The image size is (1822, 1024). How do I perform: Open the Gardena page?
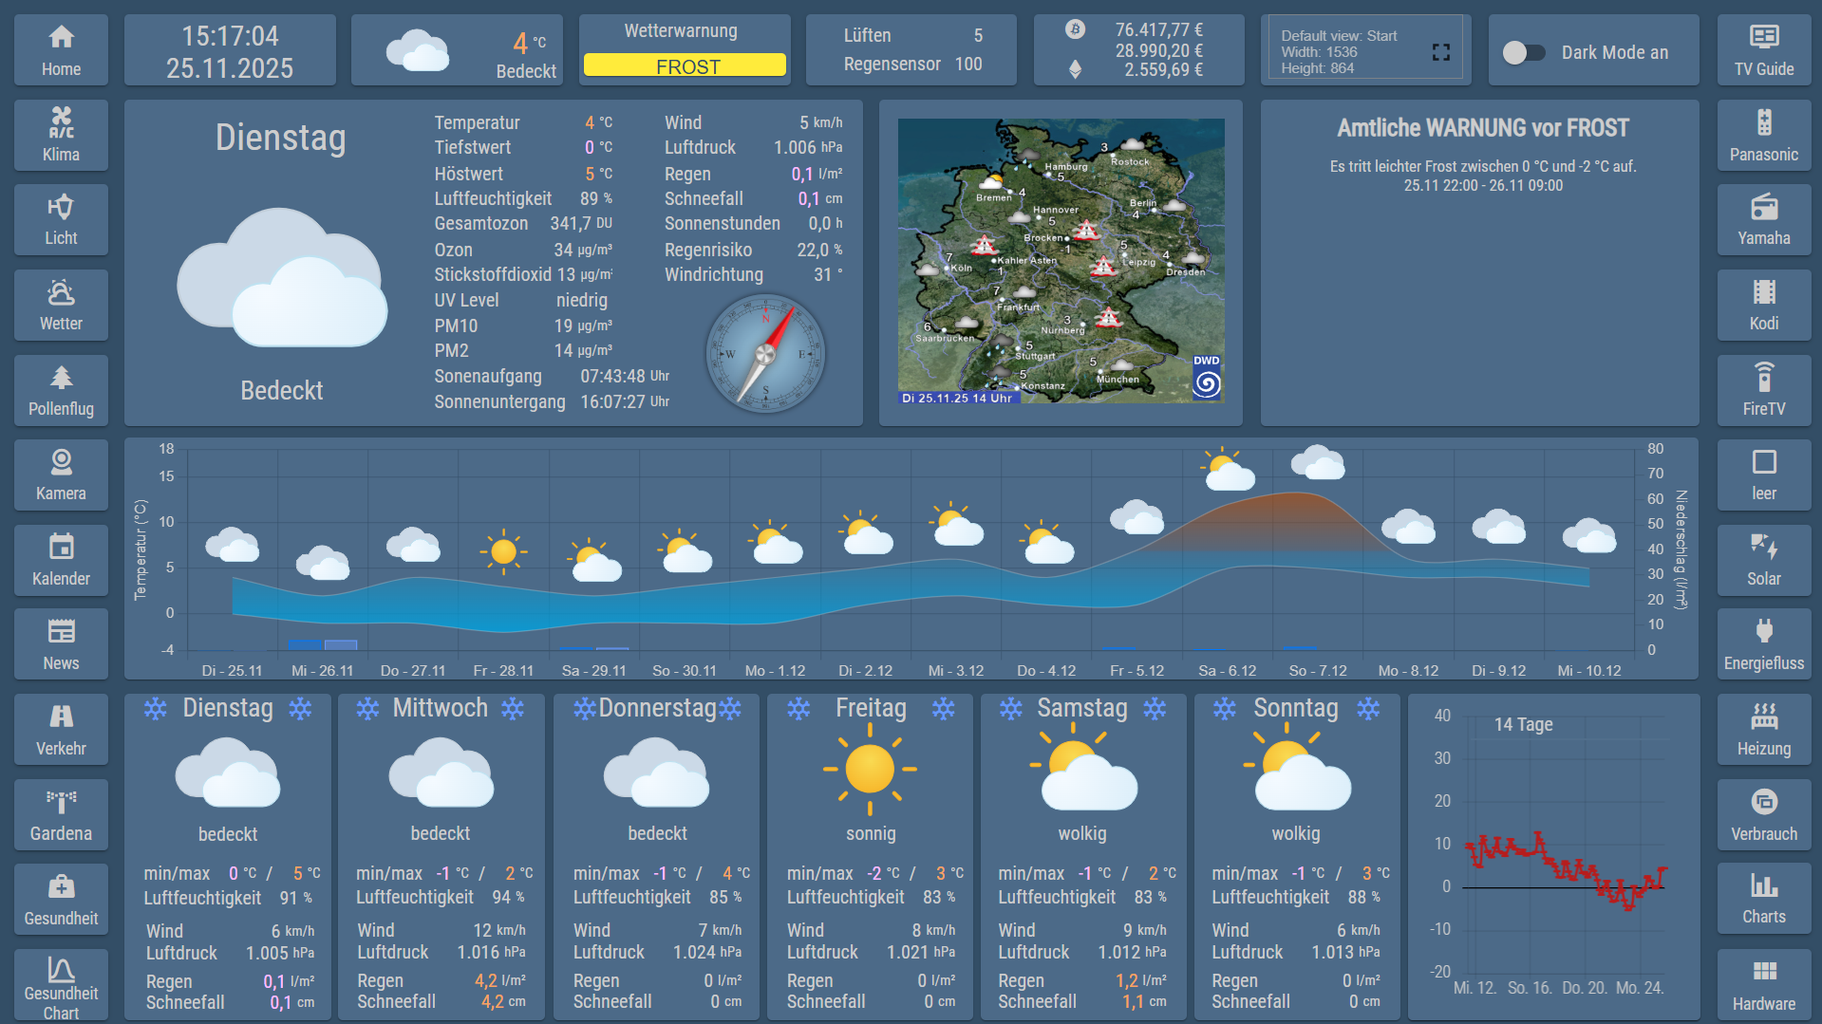61,814
